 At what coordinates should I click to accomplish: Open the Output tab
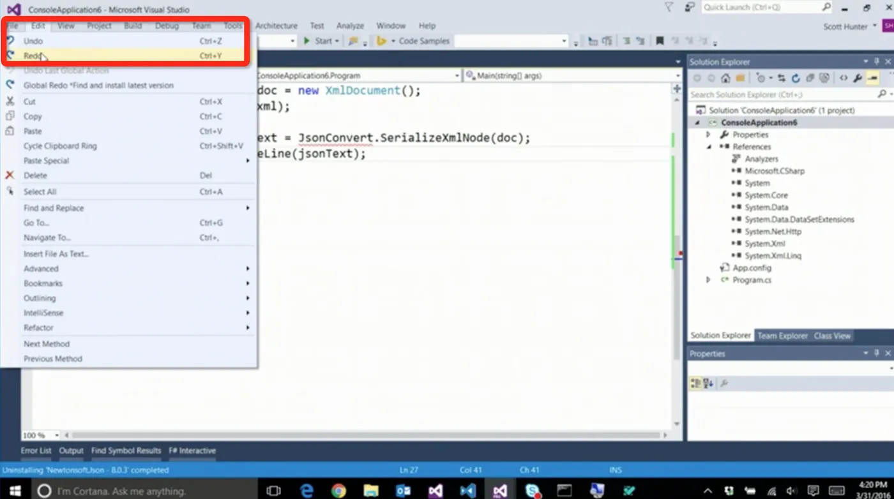72,451
